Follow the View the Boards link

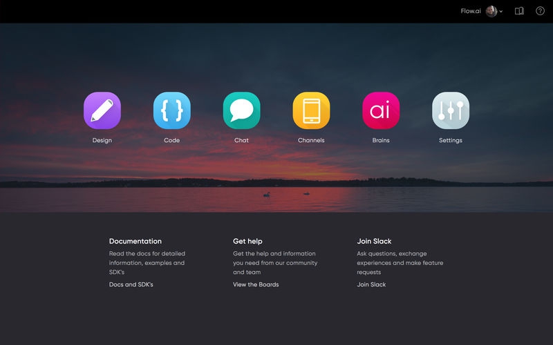coord(256,284)
